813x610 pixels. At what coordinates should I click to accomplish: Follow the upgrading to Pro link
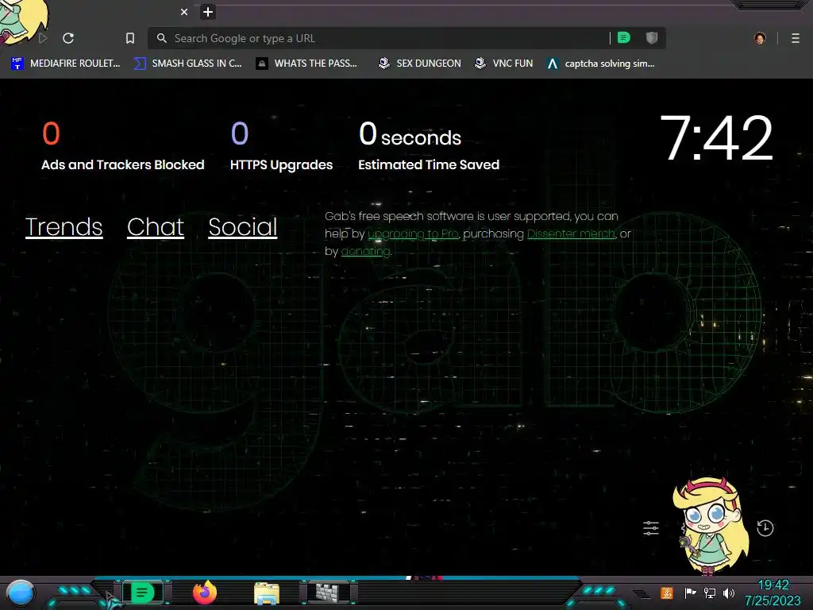point(413,234)
